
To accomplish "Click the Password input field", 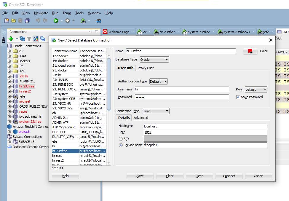I will pos(182,97).
